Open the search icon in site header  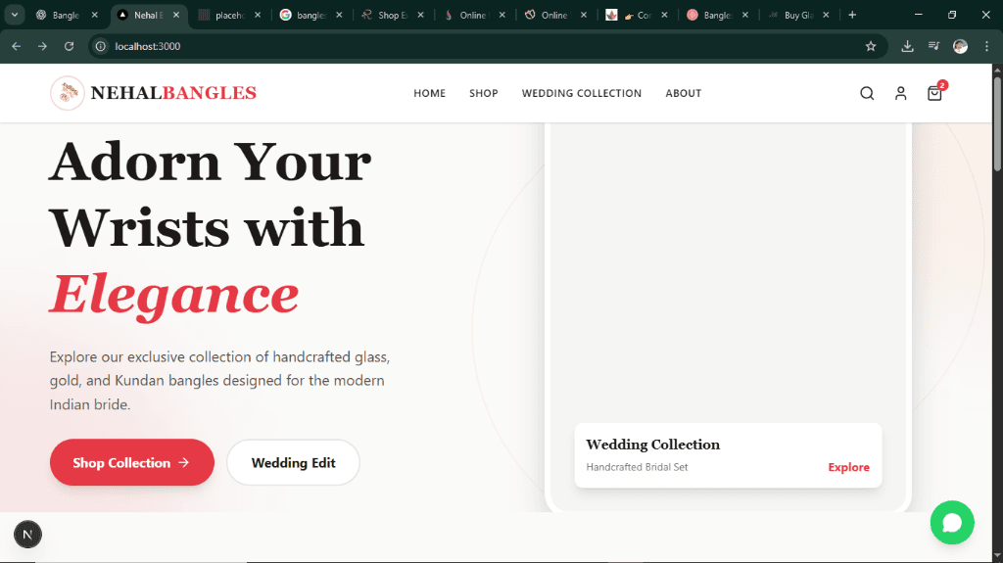(x=867, y=94)
